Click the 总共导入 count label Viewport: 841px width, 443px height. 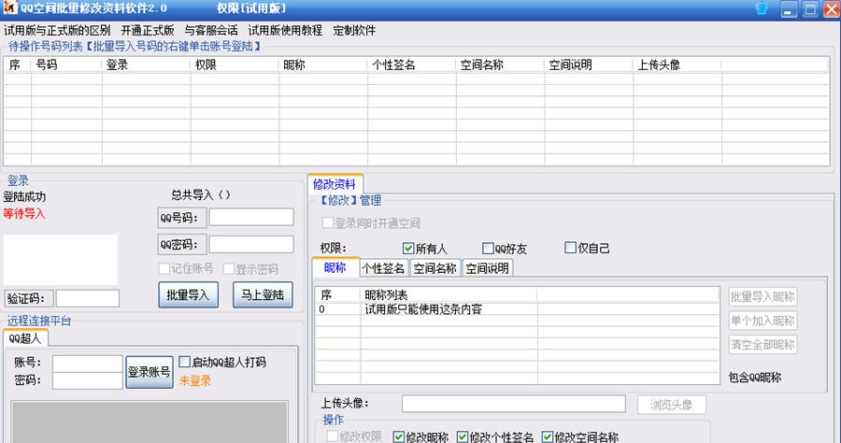201,194
